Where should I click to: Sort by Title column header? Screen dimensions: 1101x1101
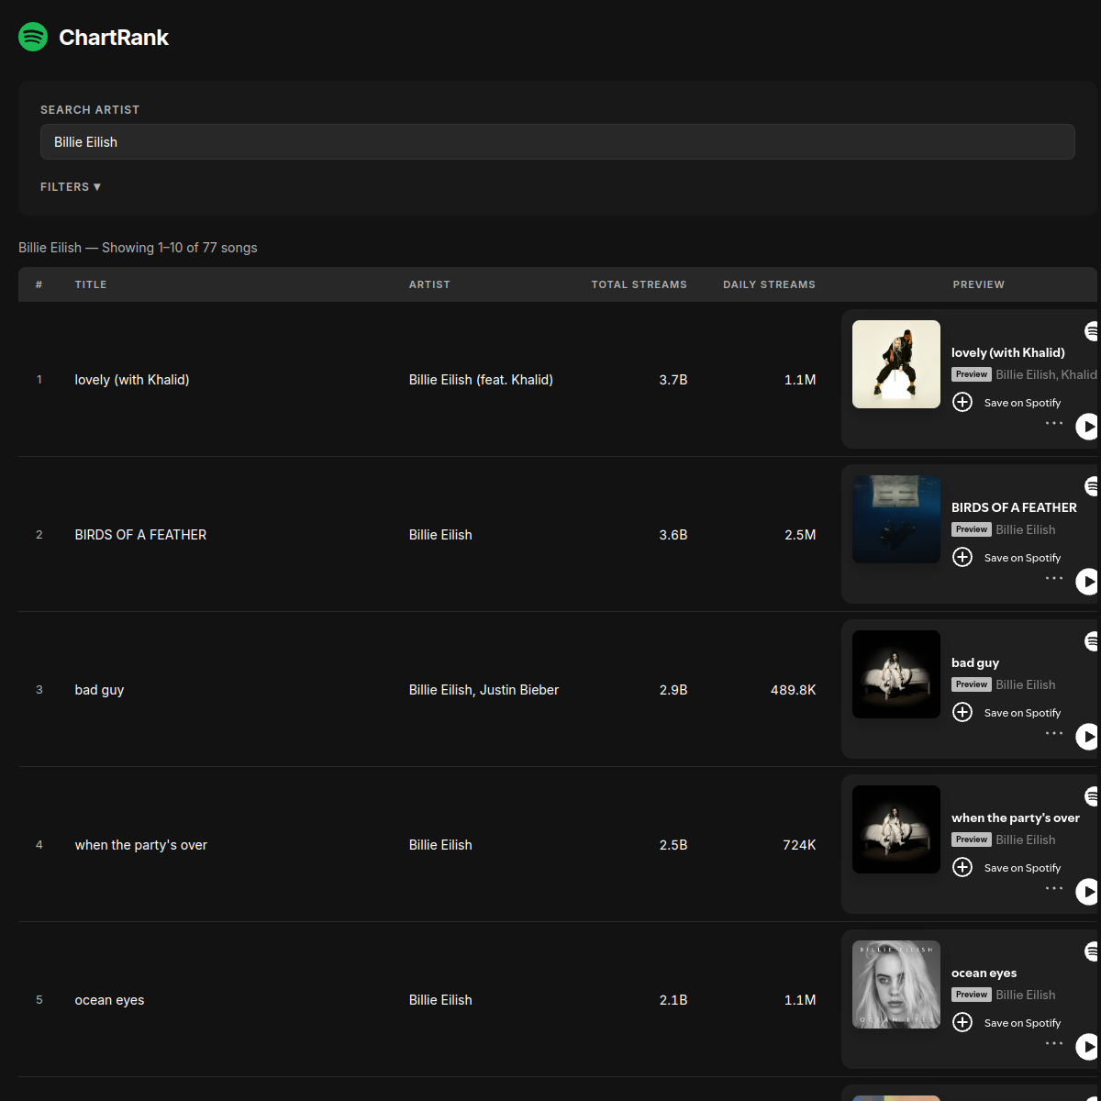[91, 284]
